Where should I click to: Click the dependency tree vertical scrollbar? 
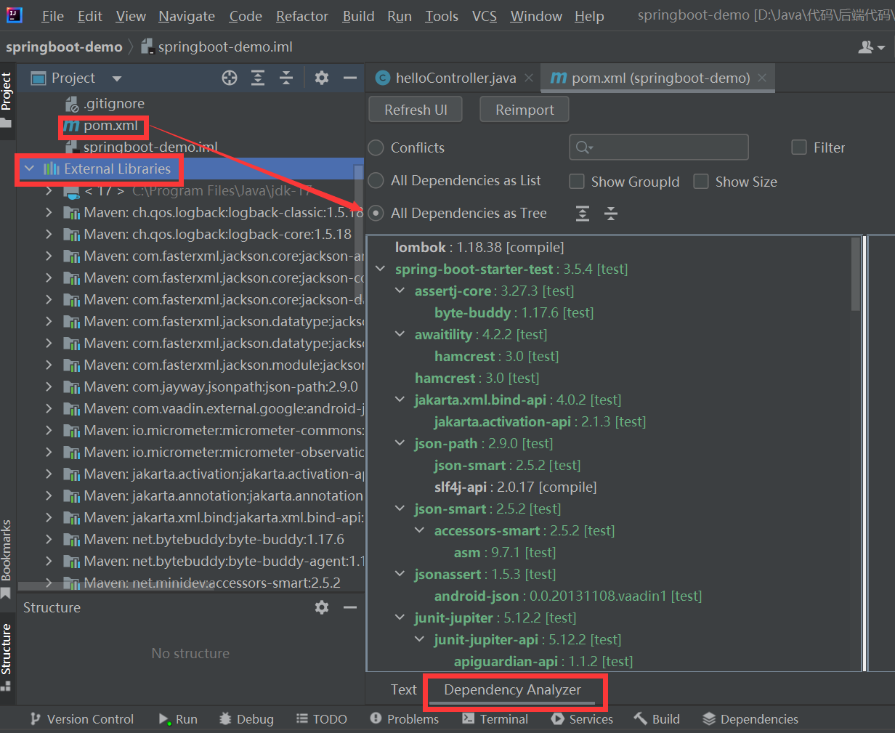(x=856, y=275)
